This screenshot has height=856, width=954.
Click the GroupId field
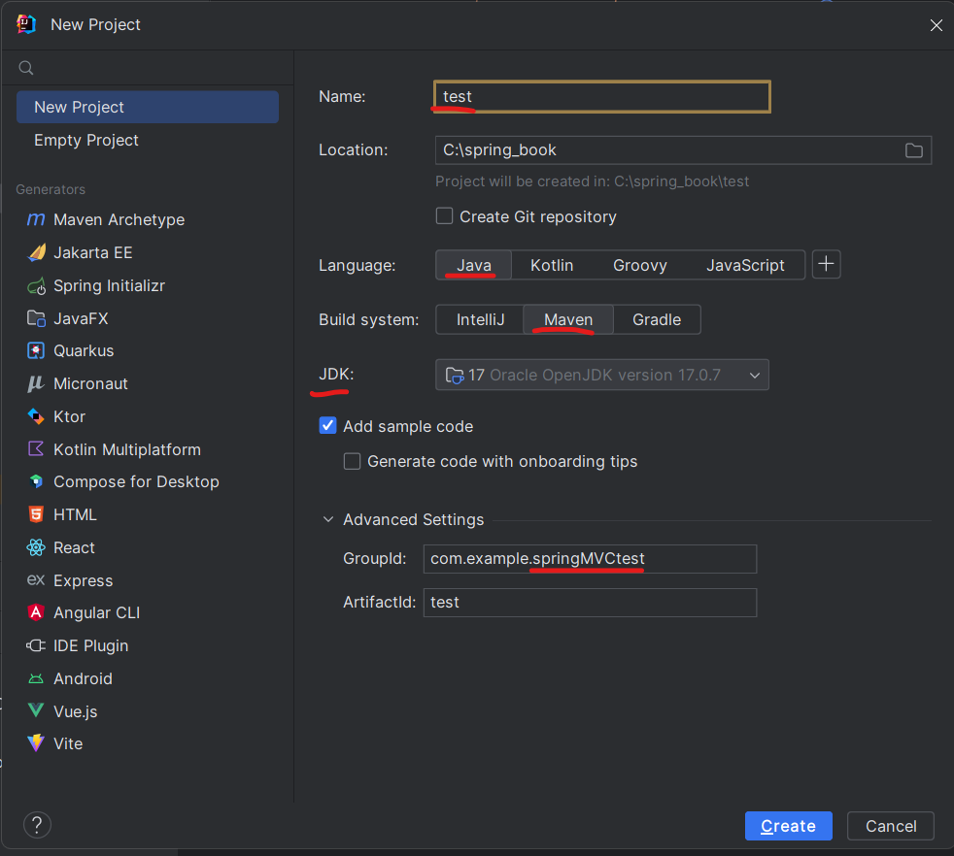coord(590,559)
